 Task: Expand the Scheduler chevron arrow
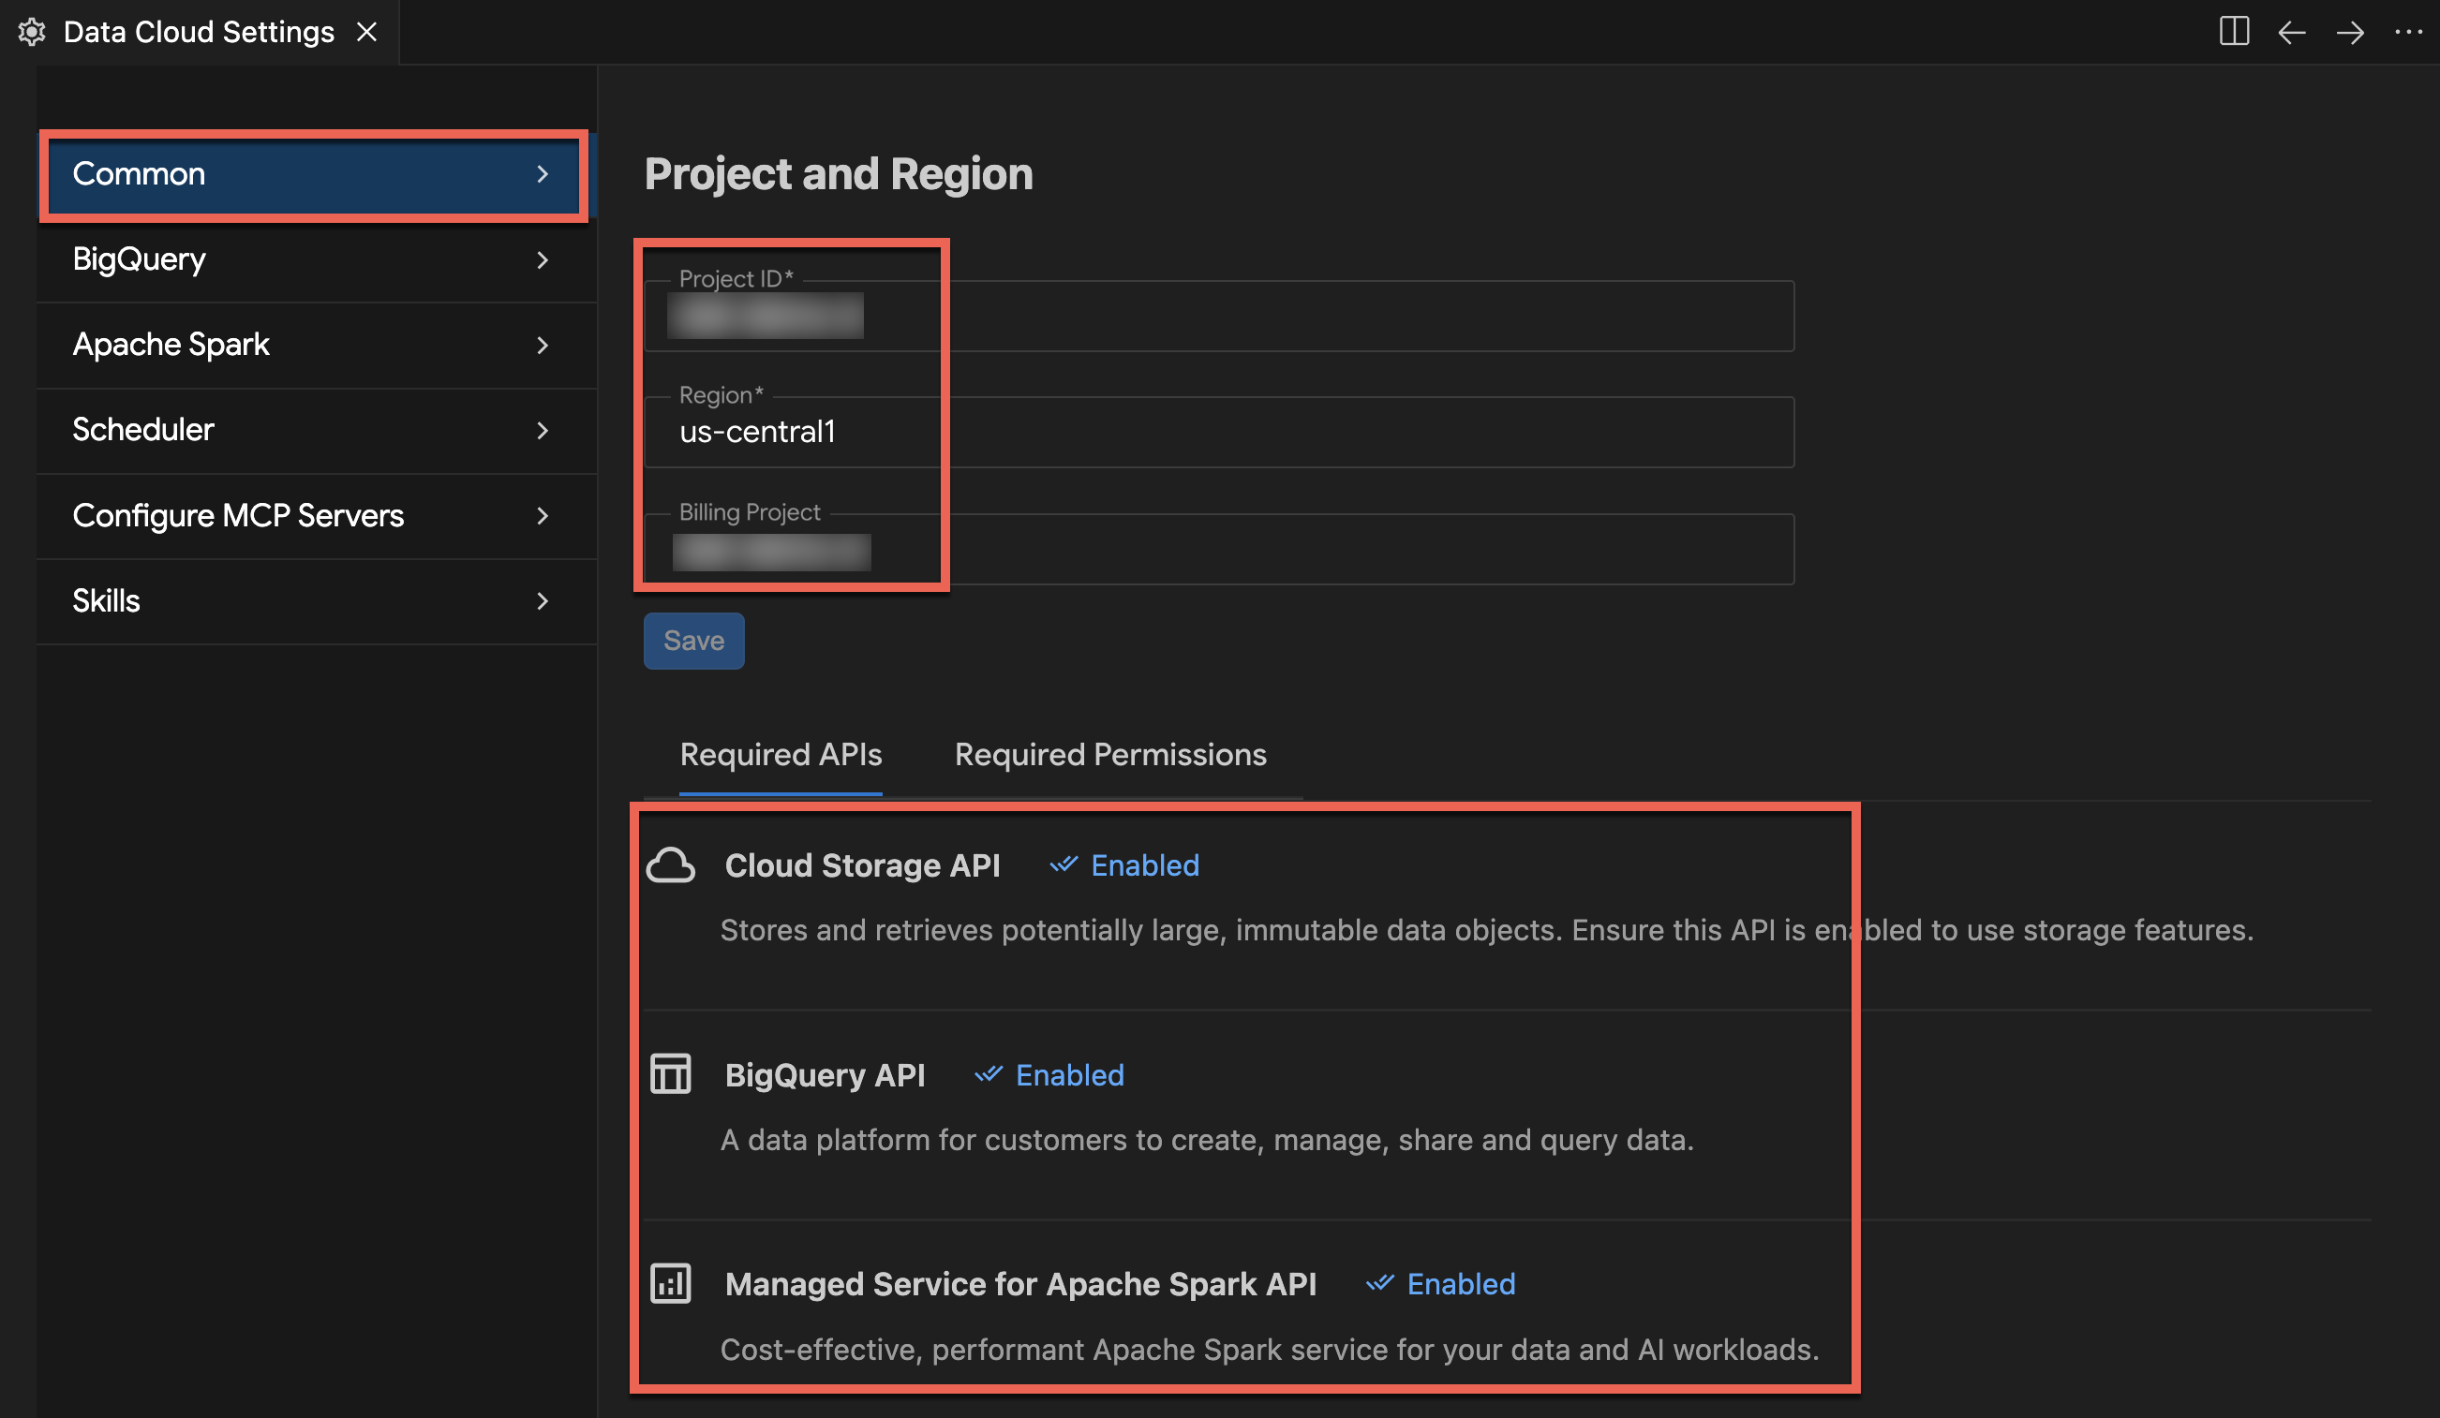(543, 430)
